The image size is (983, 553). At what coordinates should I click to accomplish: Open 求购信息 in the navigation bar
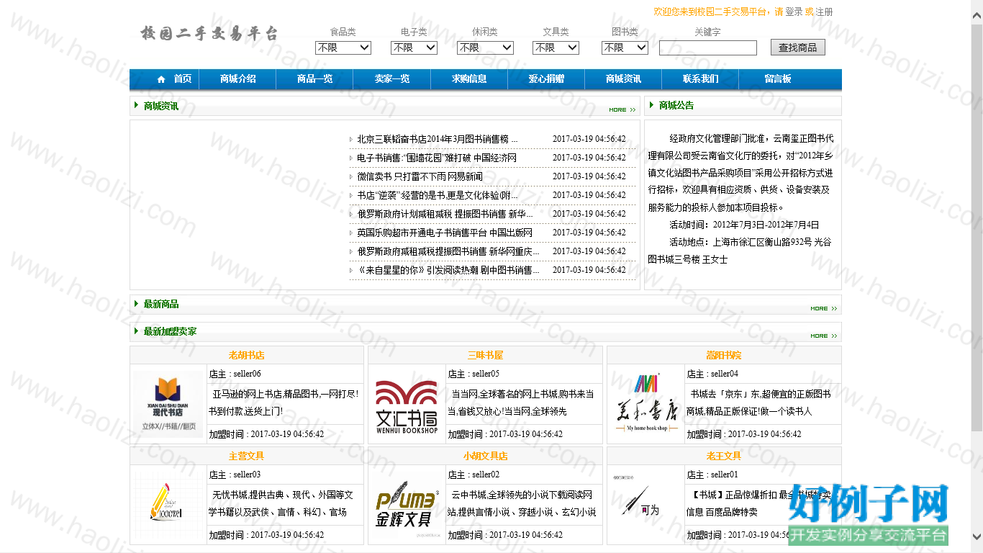[468, 79]
